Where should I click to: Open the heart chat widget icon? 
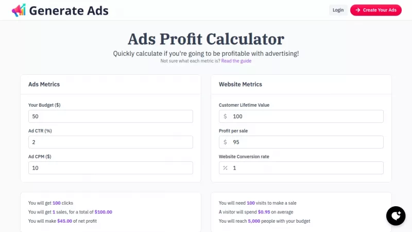396,216
